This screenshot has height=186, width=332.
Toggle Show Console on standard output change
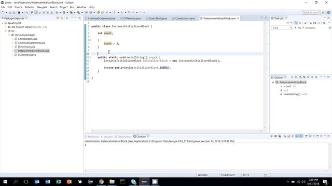click(x=297, y=136)
